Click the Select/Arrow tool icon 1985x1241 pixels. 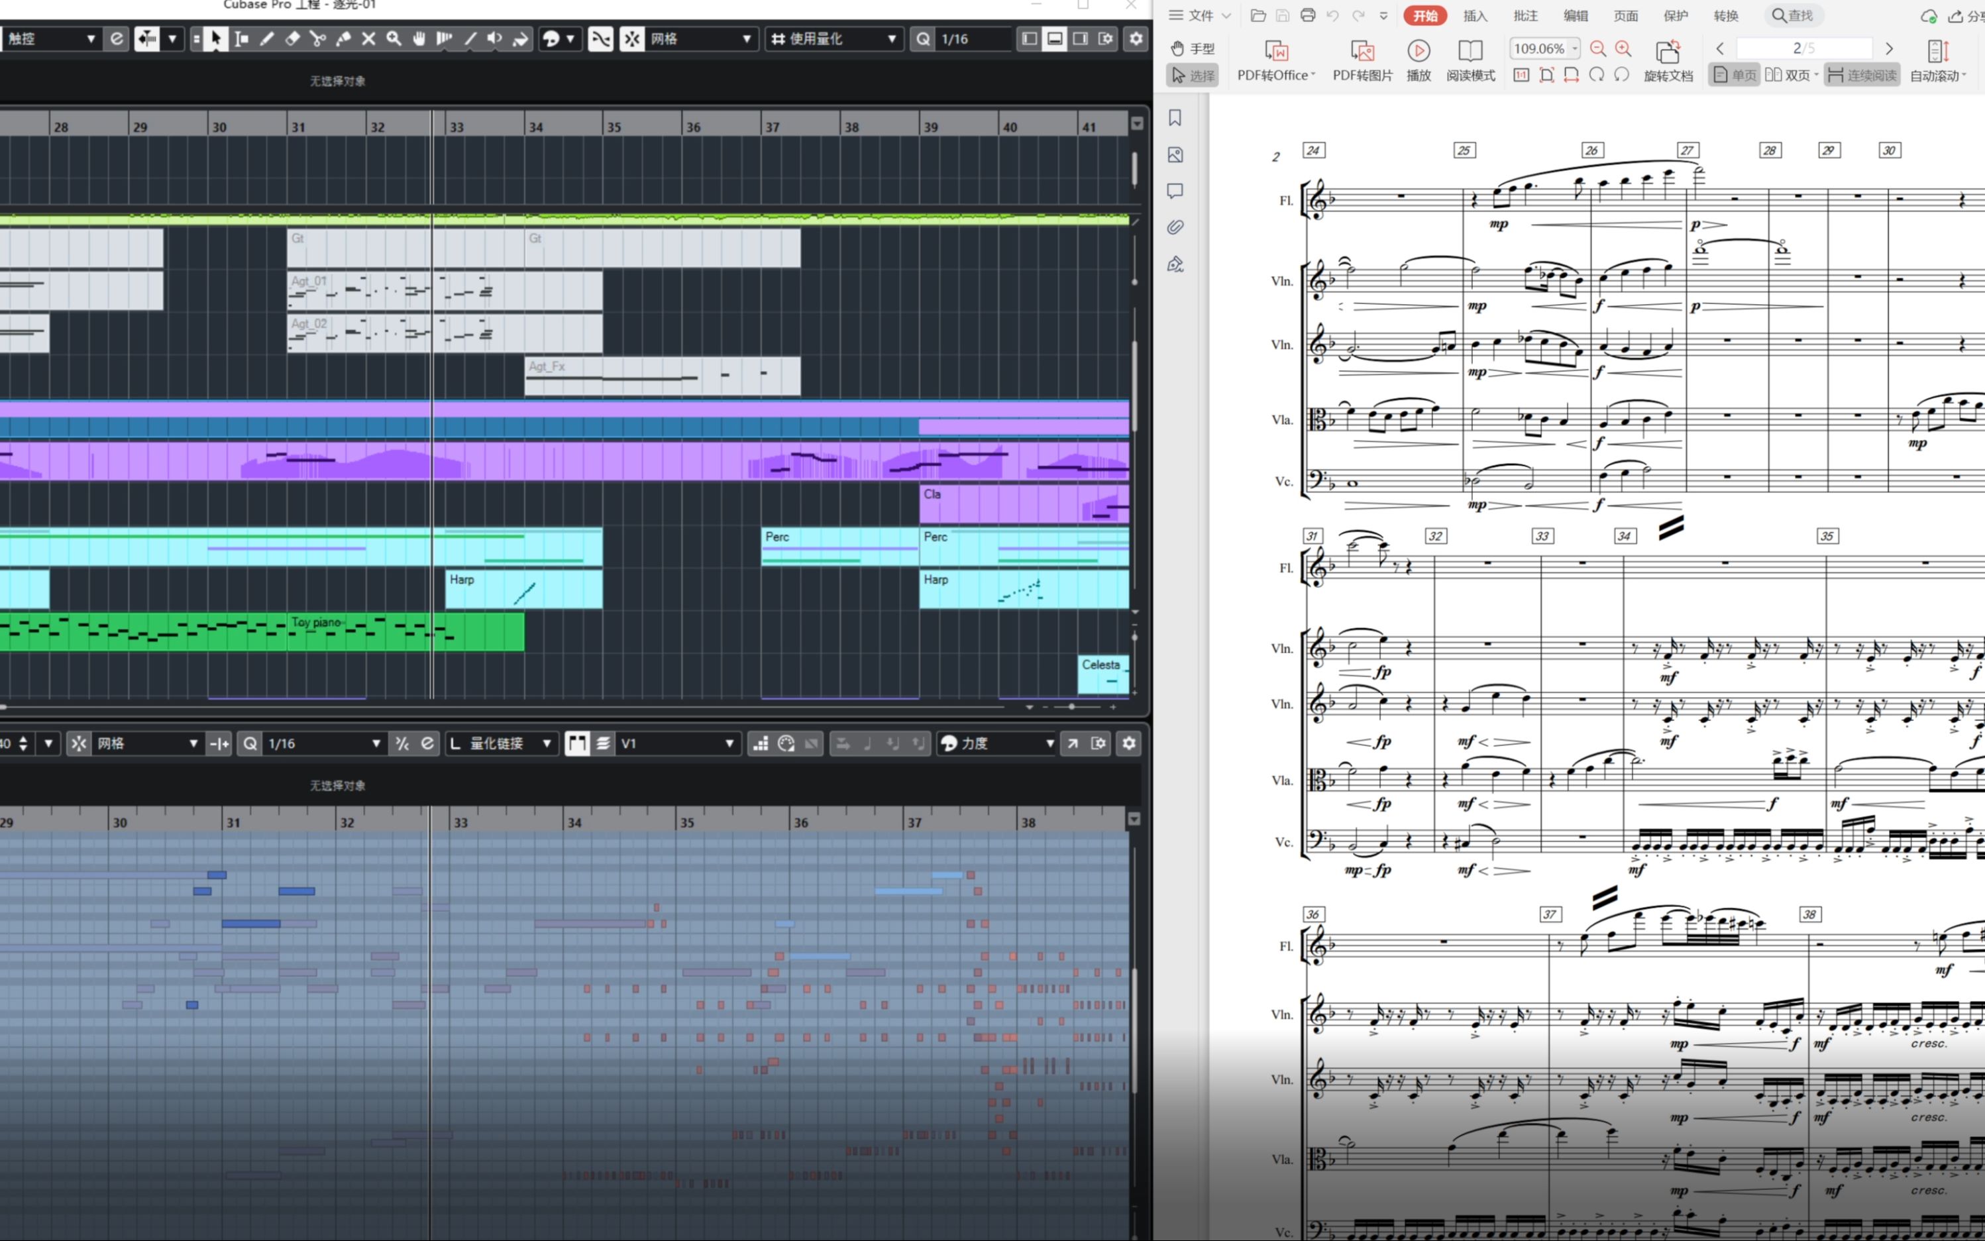[215, 38]
